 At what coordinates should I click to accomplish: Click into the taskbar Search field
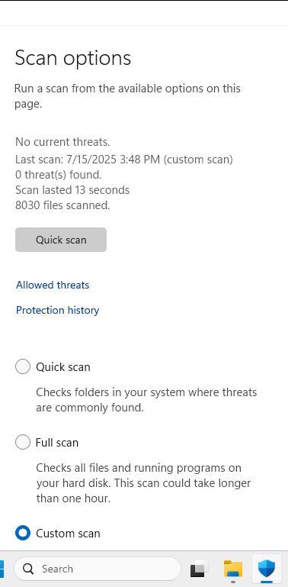click(98, 569)
